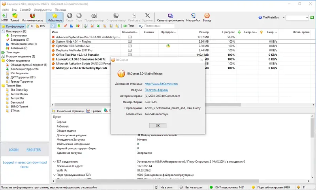The image size is (316, 190).
Task: Switch to the IE sidebar tab
Action: [x=30, y=26]
